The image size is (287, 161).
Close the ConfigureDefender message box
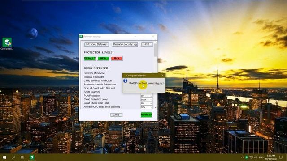(x=162, y=76)
